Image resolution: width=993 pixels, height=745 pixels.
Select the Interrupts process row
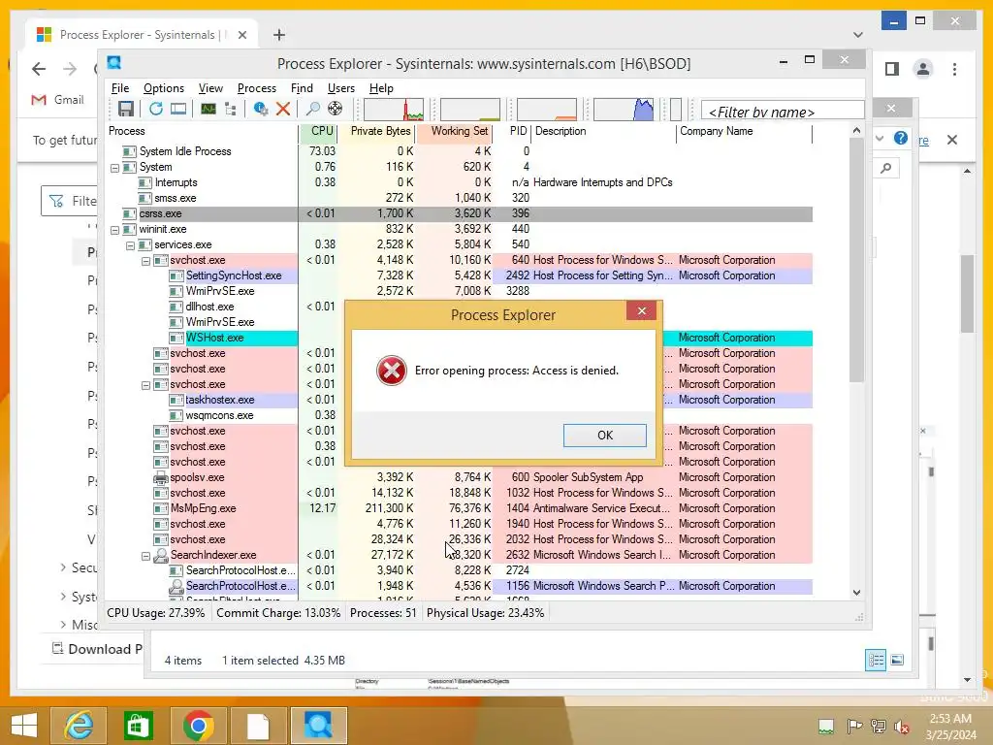click(x=459, y=182)
